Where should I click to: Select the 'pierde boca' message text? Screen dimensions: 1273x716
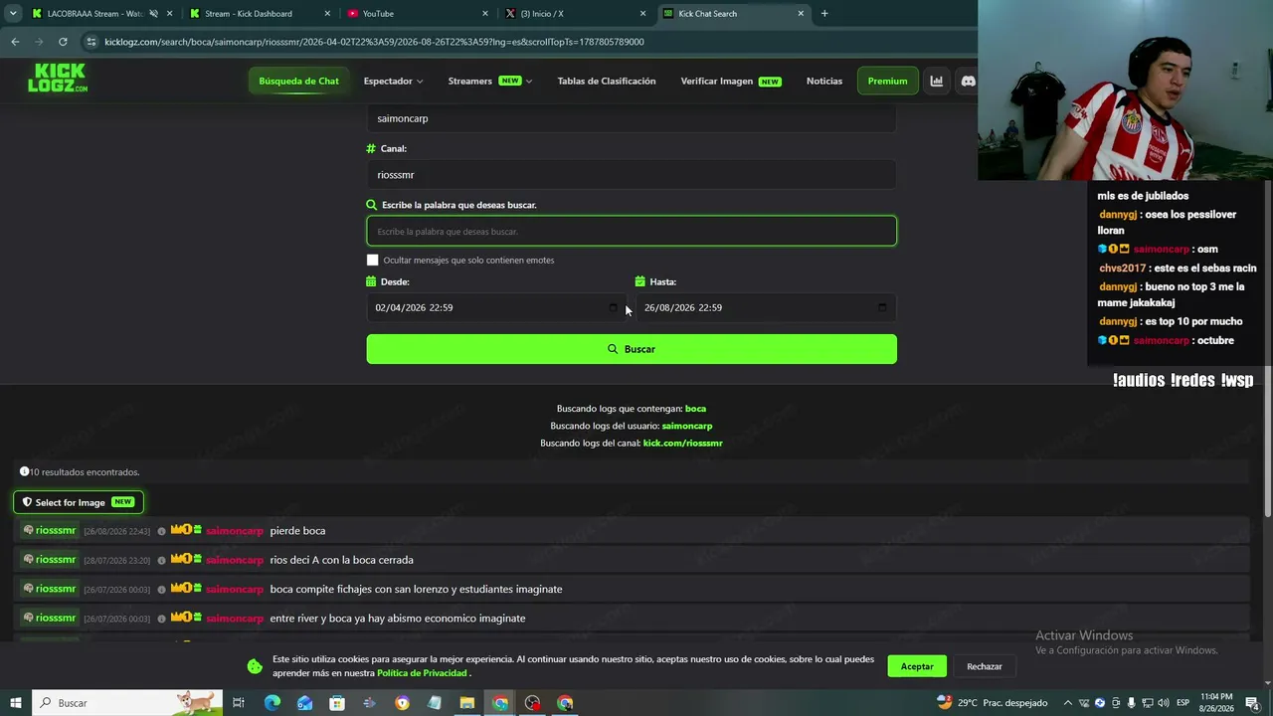297,531
